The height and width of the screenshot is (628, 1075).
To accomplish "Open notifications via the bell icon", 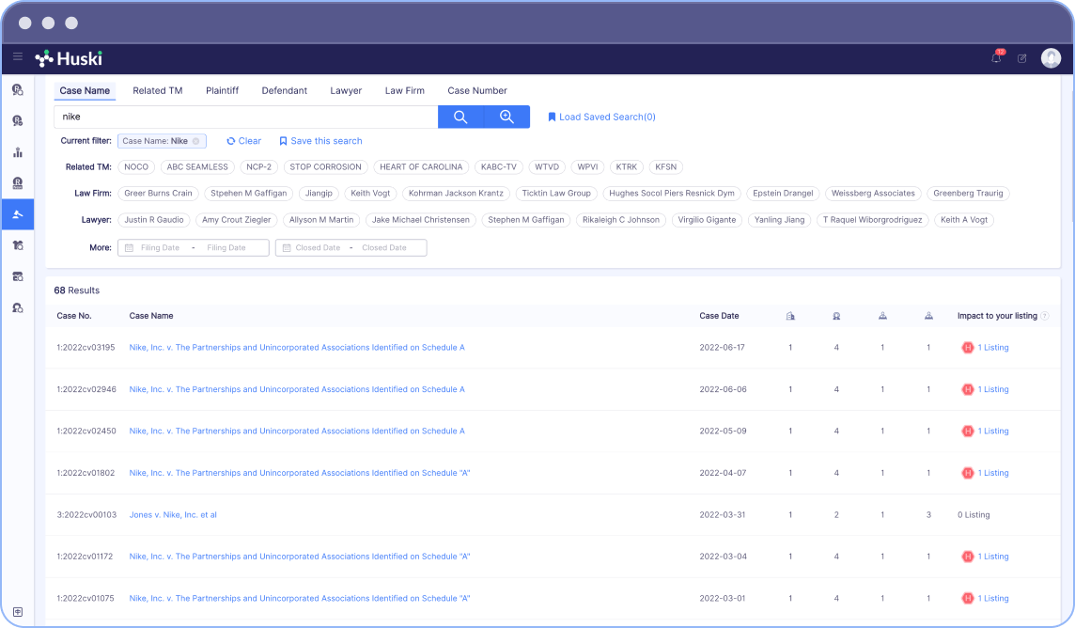I will pos(996,58).
